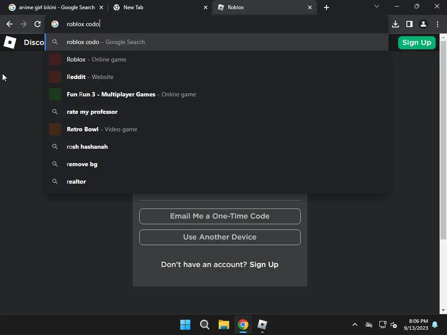
Task: Click Email Me a One-Time Code
Action: 220,216
